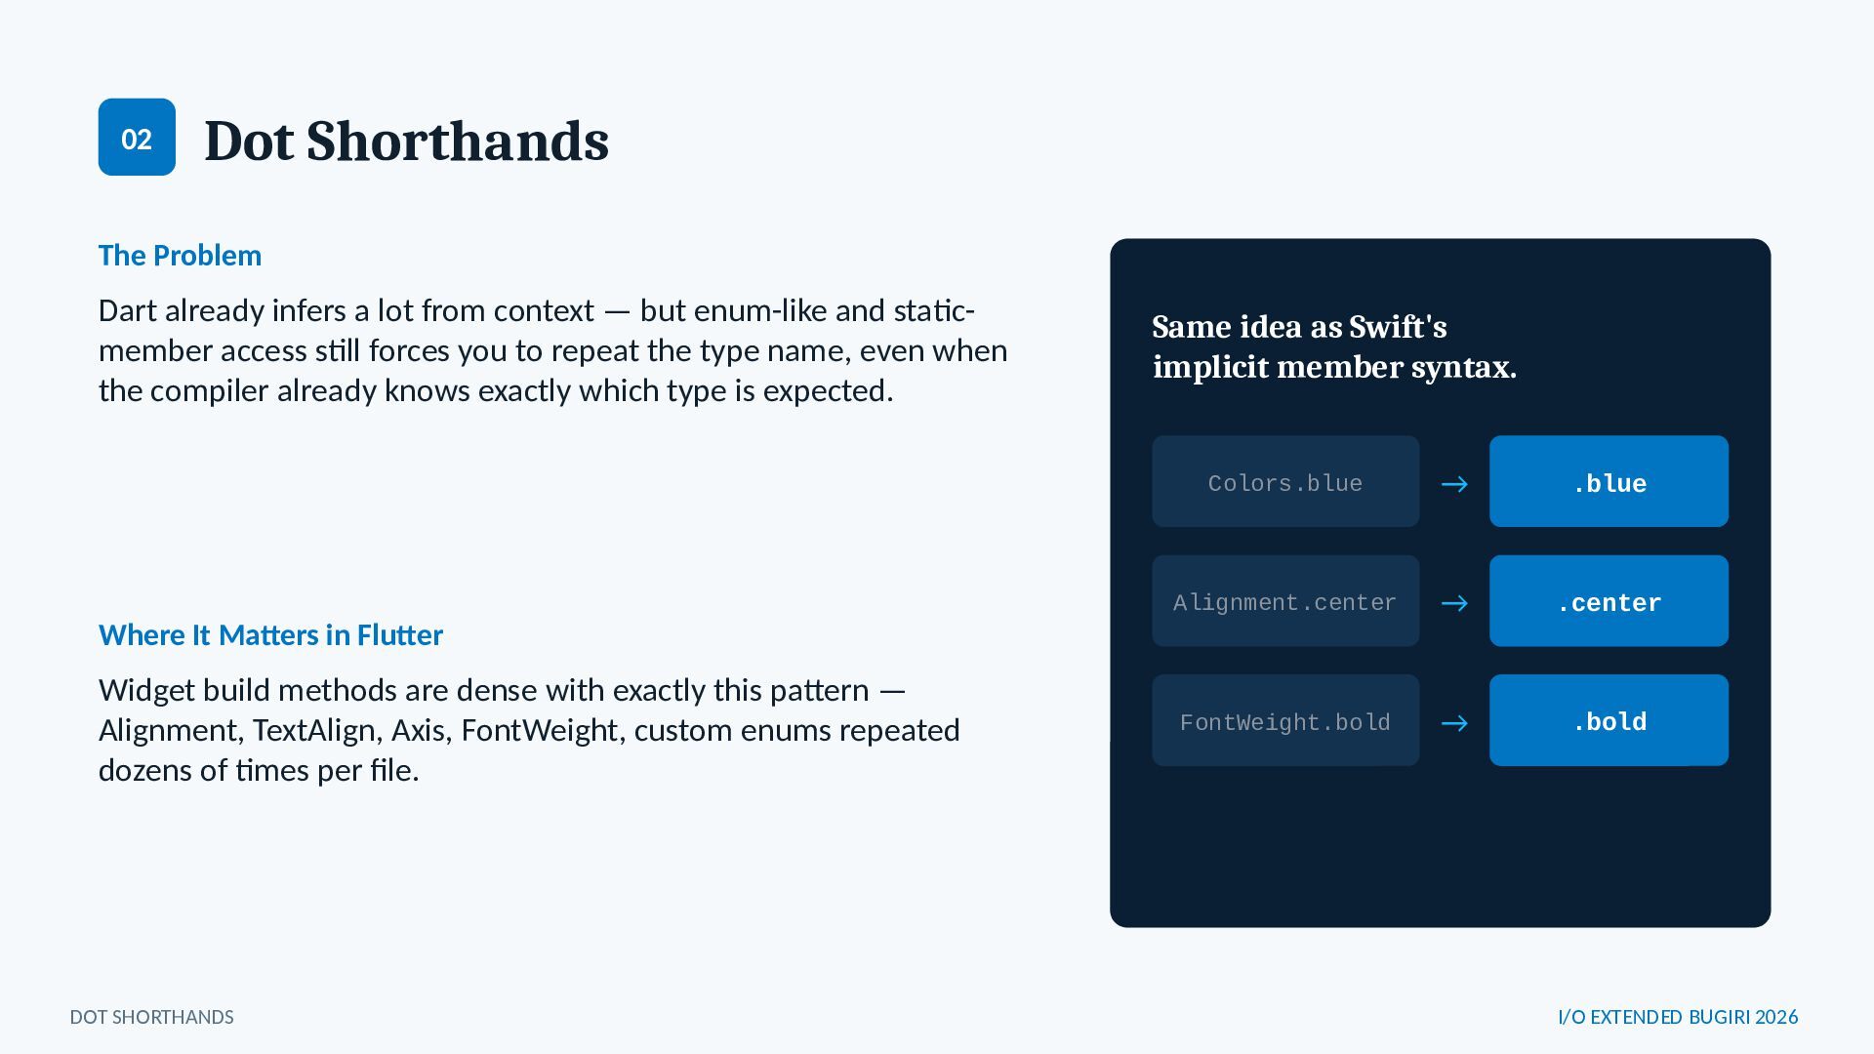This screenshot has height=1054, width=1874.
Task: Click the 02 section number badge
Action: [137, 137]
